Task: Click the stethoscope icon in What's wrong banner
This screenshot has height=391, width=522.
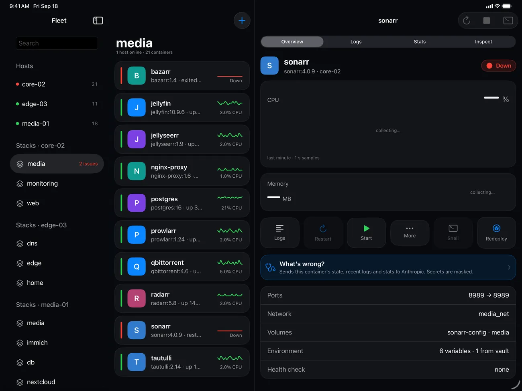Action: tap(270, 267)
